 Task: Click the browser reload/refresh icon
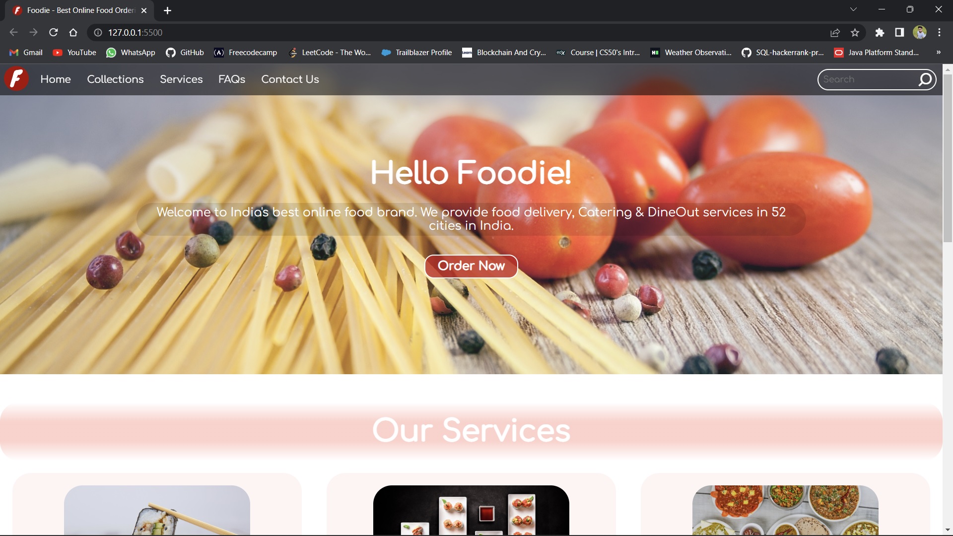[54, 32]
